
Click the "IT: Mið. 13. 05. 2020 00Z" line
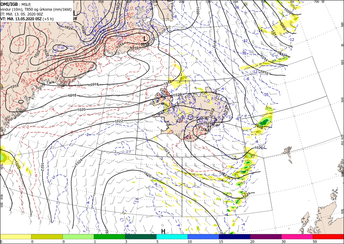22,14
